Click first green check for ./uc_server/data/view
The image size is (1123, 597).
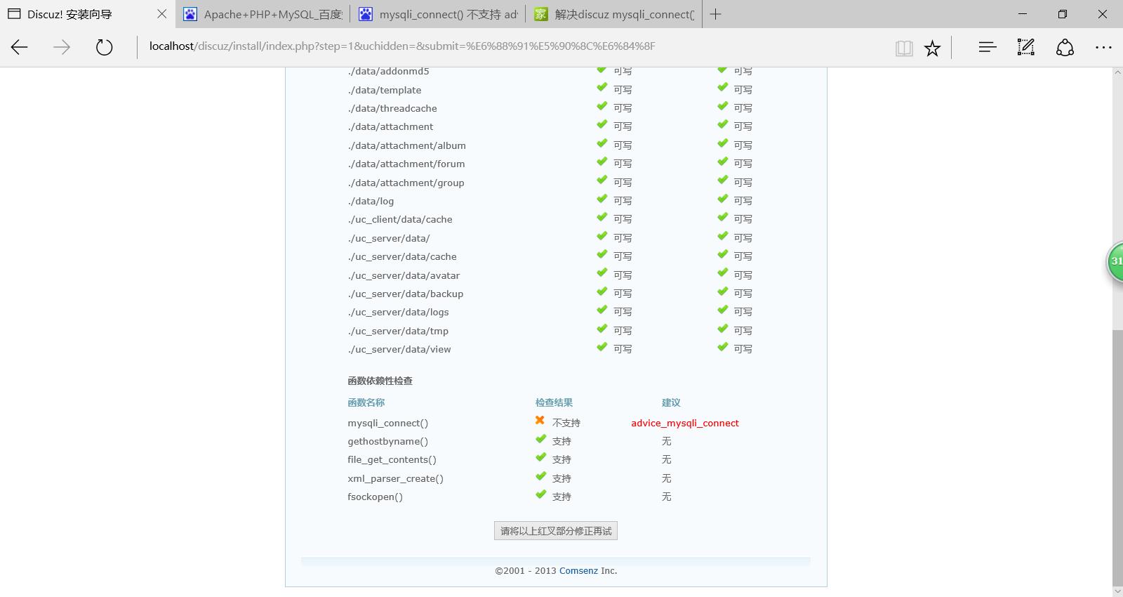(602, 347)
